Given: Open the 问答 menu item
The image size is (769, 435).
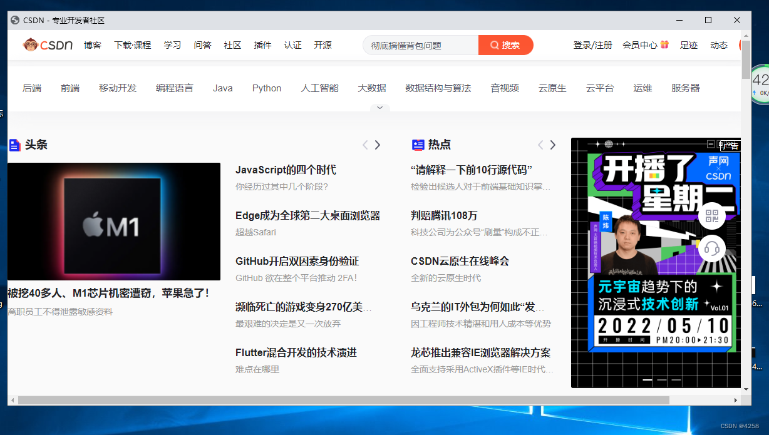Looking at the screenshot, I should 202,45.
